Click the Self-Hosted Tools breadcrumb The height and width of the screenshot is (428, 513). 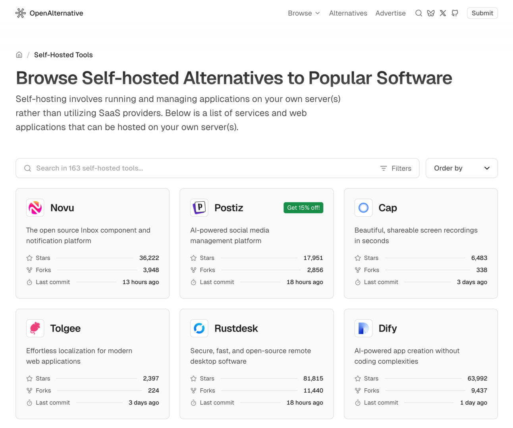(x=64, y=55)
